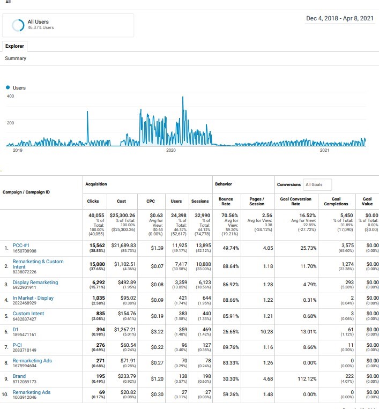
Task: Open the Brand campaign link
Action: pos(19,376)
